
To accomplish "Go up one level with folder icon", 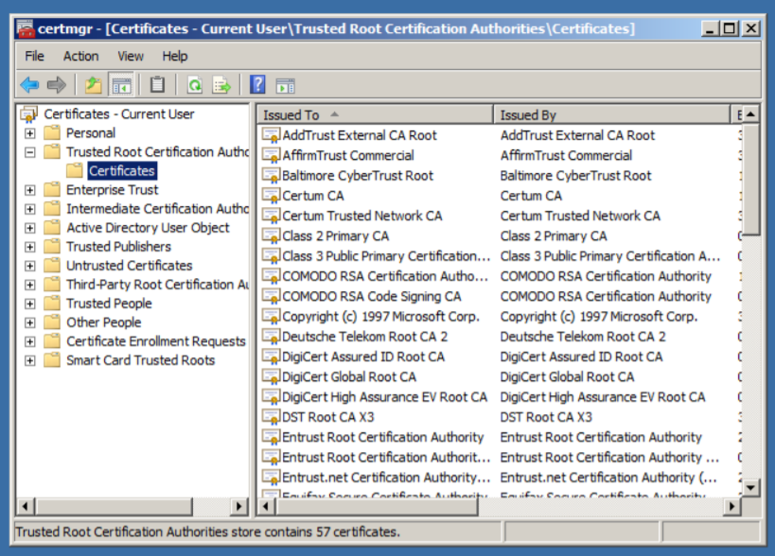I will 93,85.
